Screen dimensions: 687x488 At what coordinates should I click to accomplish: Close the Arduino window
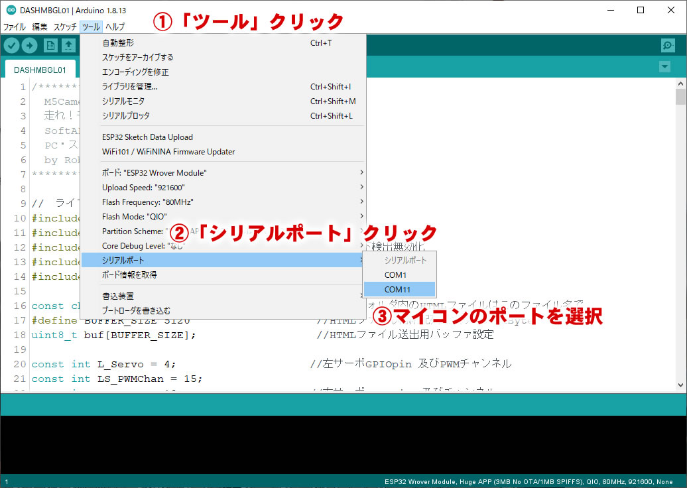pyautogui.click(x=671, y=10)
